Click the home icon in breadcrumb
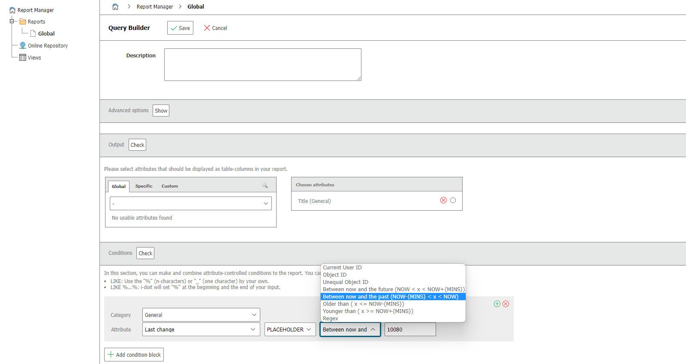Screen dimensions: 686x364 (115, 7)
